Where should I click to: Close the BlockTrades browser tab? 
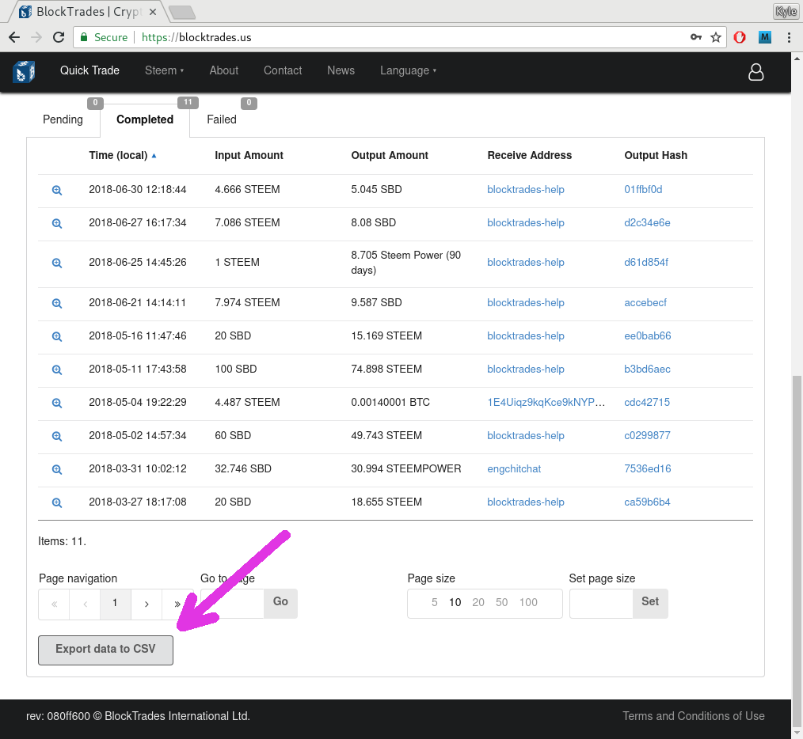[153, 12]
